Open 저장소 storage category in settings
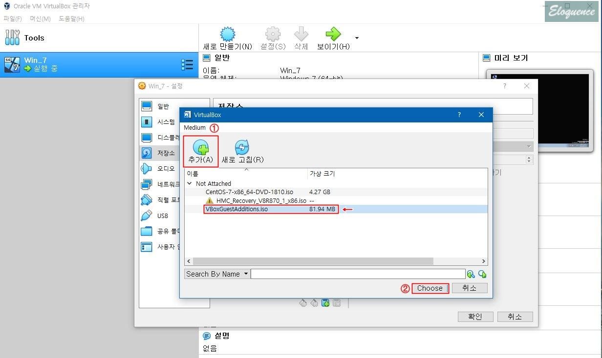This screenshot has width=602, height=358. pos(159,153)
